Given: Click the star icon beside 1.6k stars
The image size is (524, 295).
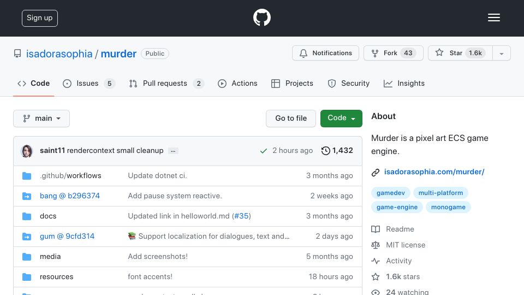Looking at the screenshot, I should tap(376, 276).
